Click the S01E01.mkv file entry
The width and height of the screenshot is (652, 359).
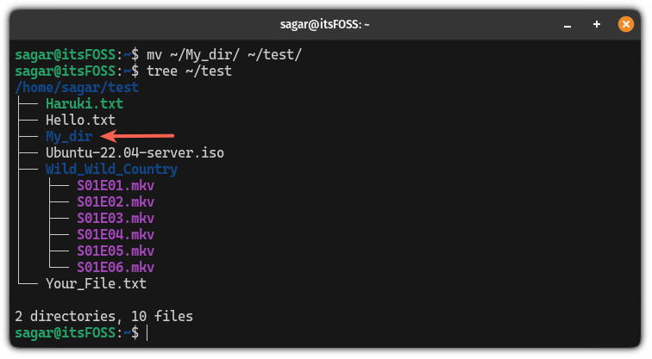click(x=115, y=185)
